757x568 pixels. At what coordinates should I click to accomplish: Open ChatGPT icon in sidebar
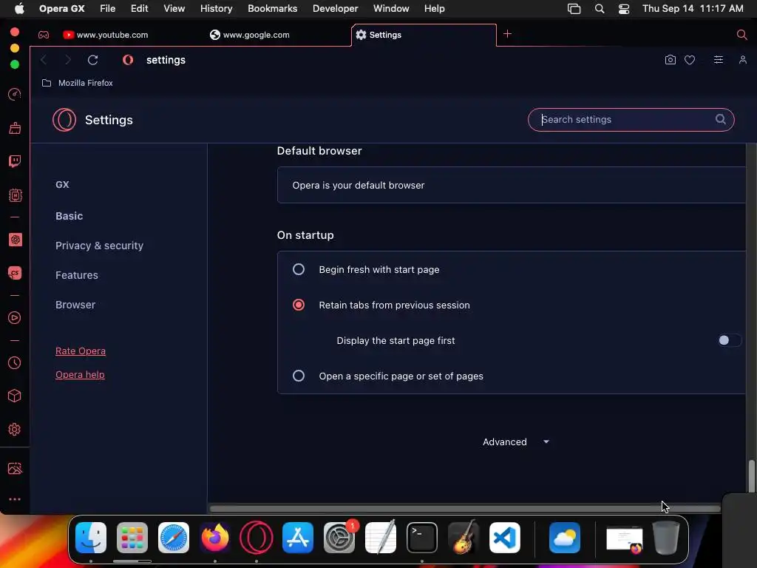(x=15, y=240)
